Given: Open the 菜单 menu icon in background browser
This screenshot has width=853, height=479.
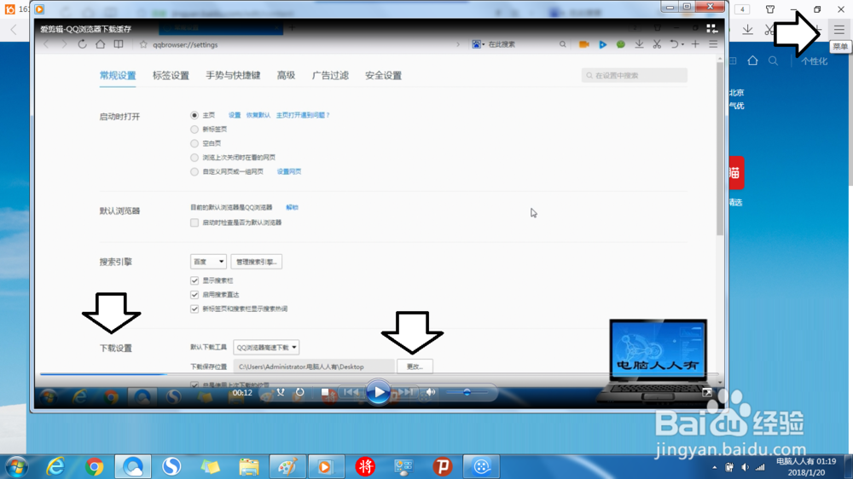Looking at the screenshot, I should pyautogui.click(x=839, y=30).
